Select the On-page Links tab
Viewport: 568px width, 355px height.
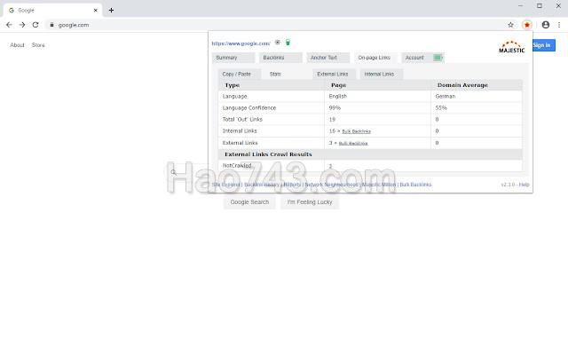375,58
